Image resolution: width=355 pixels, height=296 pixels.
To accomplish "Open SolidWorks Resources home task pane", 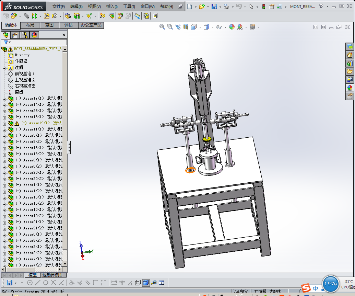I will click(350, 55).
